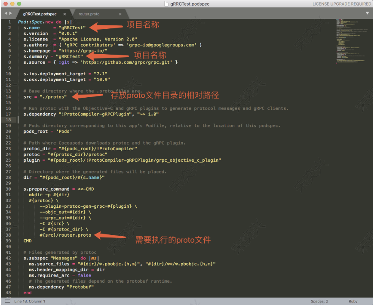Switch to the gRRCTest.podspec tab
This screenshot has height=305, width=374.
tap(40, 14)
